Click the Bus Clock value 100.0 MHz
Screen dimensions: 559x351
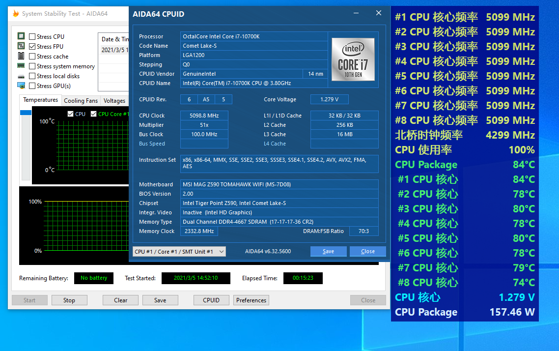(x=204, y=134)
